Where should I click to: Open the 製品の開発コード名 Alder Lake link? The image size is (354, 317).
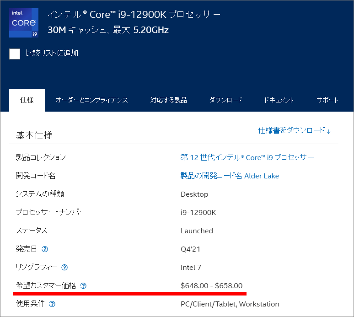pos(230,176)
